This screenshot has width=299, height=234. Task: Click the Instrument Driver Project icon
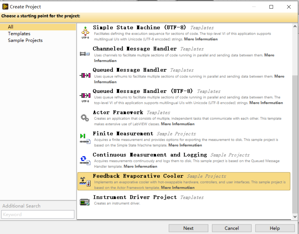click(85, 202)
